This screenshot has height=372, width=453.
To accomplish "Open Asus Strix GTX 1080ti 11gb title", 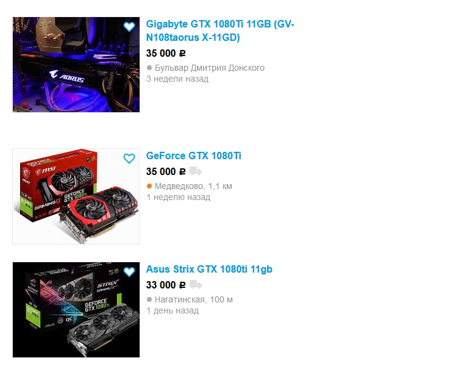I will tap(209, 269).
